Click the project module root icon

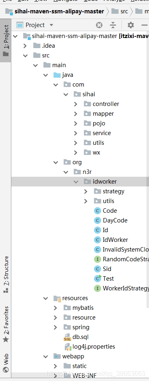(27, 36)
